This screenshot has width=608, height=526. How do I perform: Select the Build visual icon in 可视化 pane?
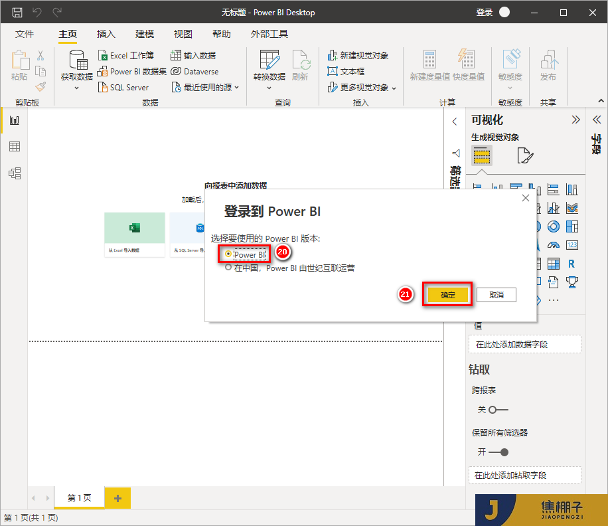coord(482,155)
